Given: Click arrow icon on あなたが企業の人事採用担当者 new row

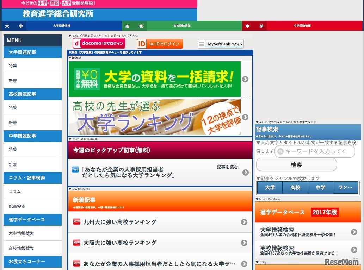Looking at the screenshot, I should point(244,264).
